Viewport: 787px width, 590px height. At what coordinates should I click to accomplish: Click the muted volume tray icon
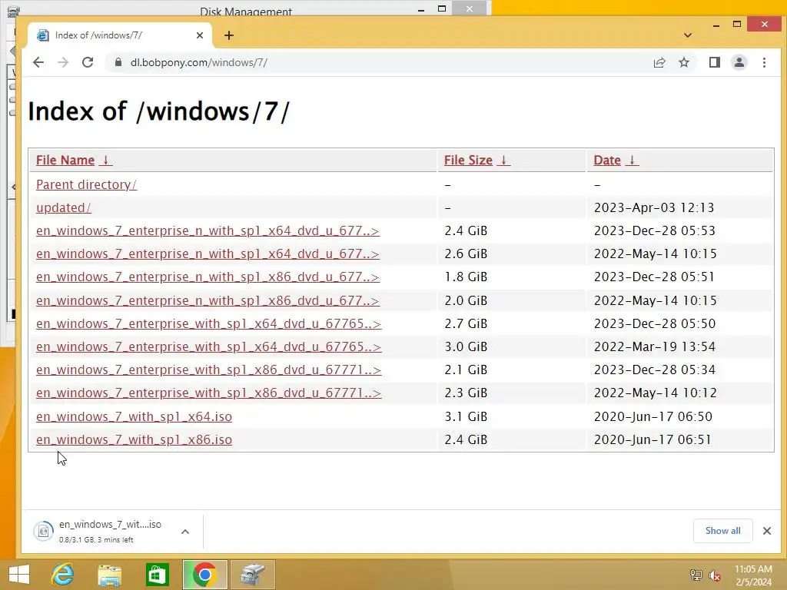click(715, 575)
